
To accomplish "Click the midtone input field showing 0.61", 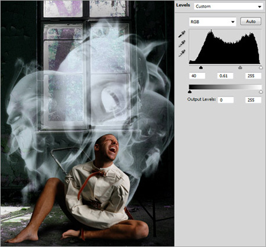I will (225, 76).
